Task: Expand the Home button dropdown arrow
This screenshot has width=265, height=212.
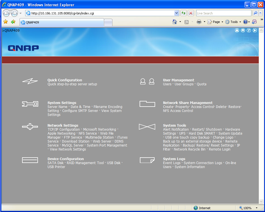Action: pos(180,22)
